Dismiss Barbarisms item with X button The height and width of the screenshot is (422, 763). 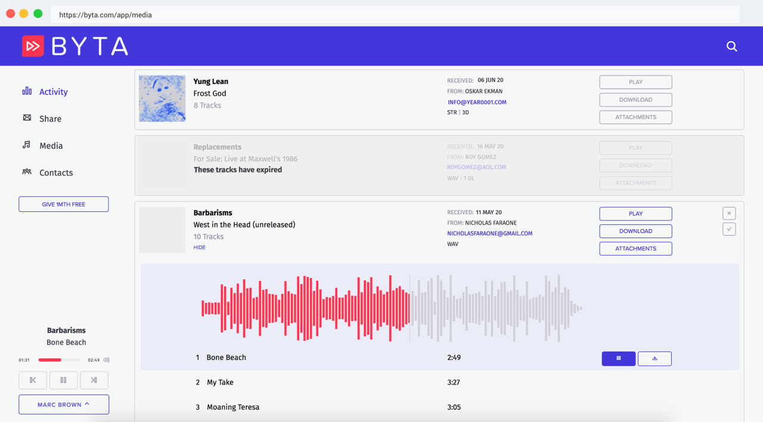point(729,213)
